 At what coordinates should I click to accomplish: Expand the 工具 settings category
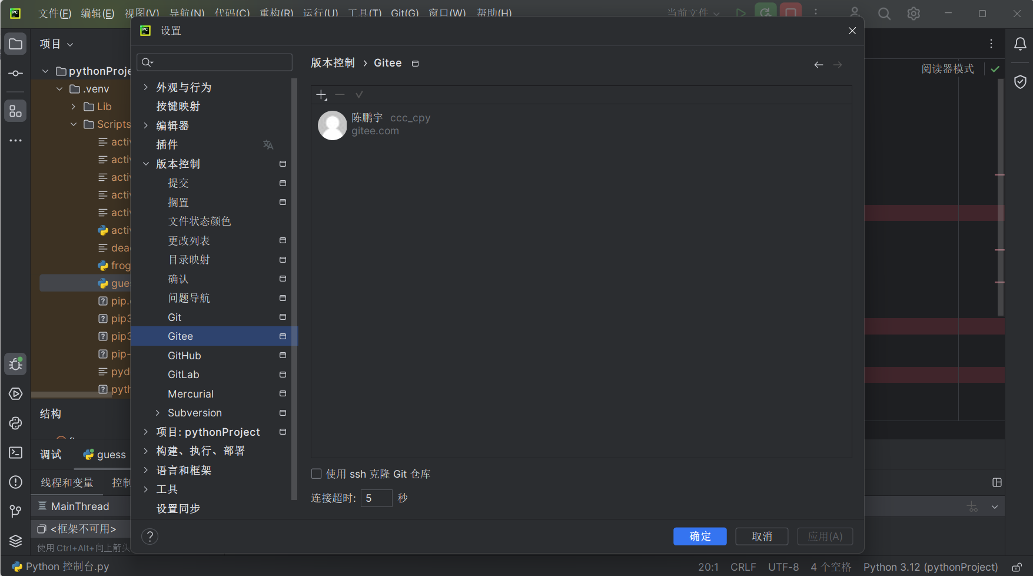[146, 489]
